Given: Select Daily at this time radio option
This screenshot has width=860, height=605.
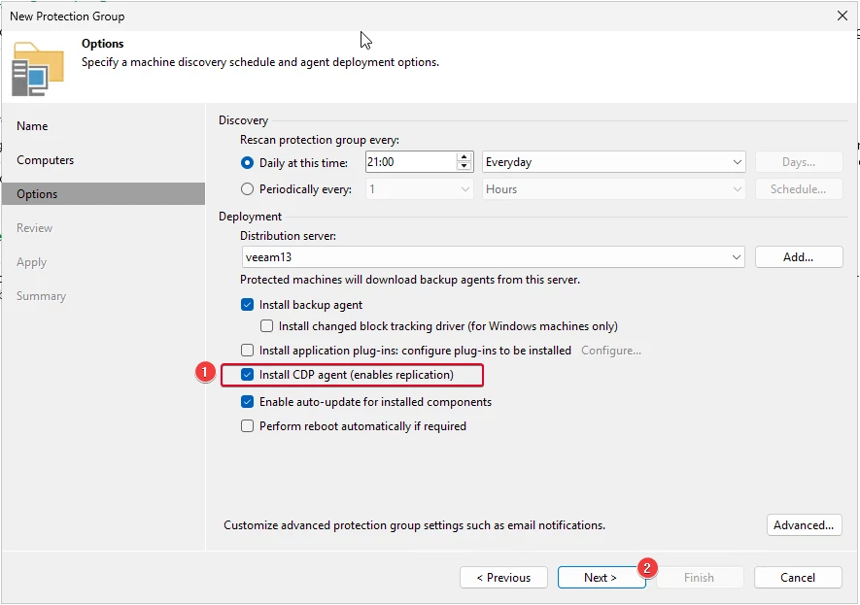Looking at the screenshot, I should coord(248,163).
